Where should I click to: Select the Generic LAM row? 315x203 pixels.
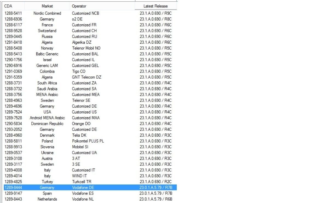pos(90,66)
